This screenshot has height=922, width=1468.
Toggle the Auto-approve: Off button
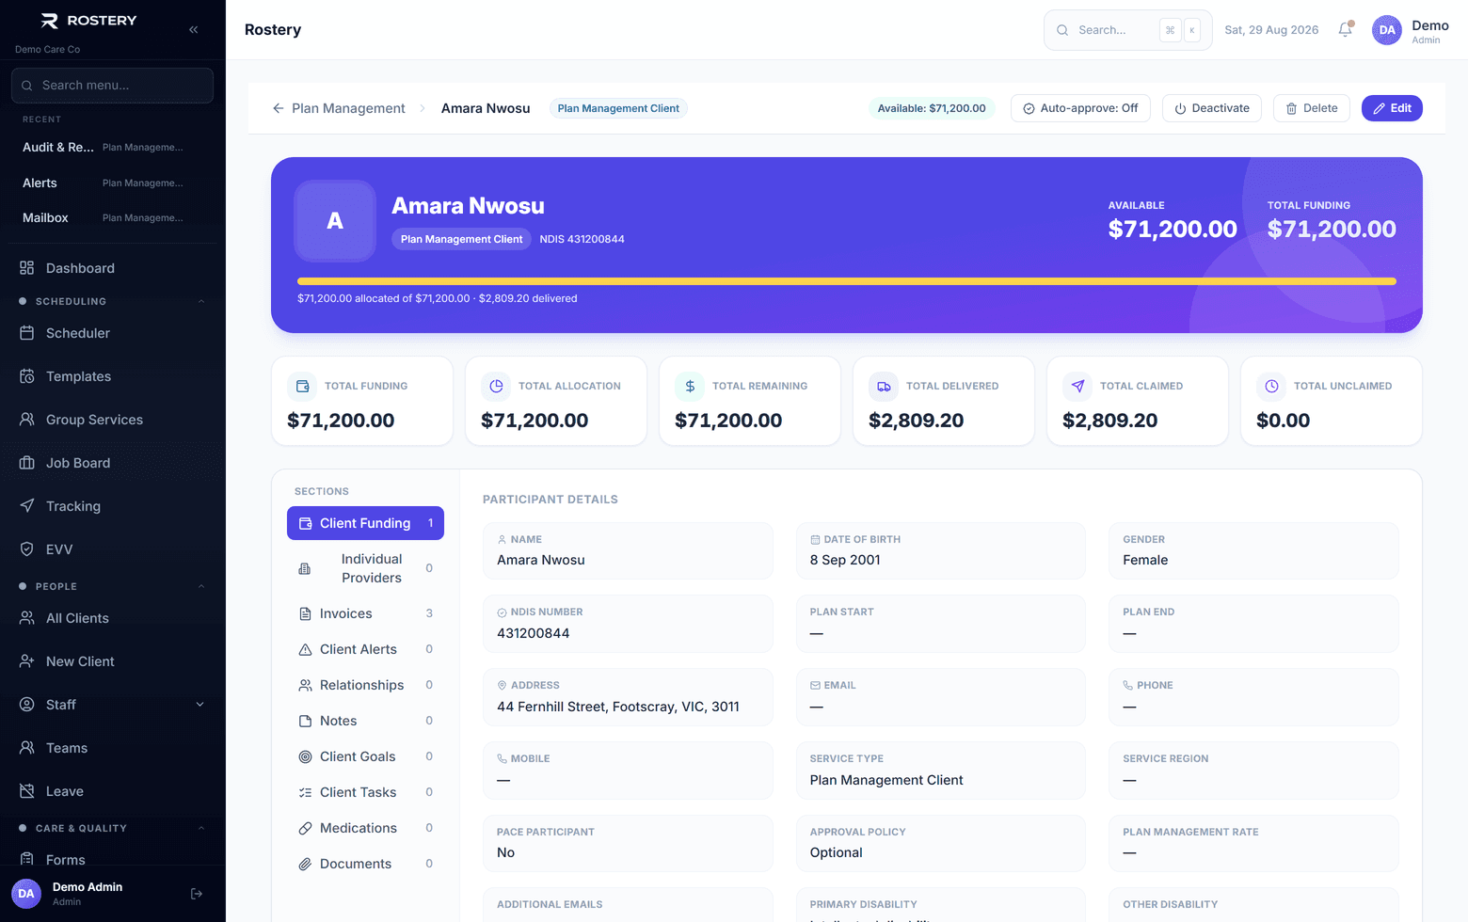coord(1080,108)
